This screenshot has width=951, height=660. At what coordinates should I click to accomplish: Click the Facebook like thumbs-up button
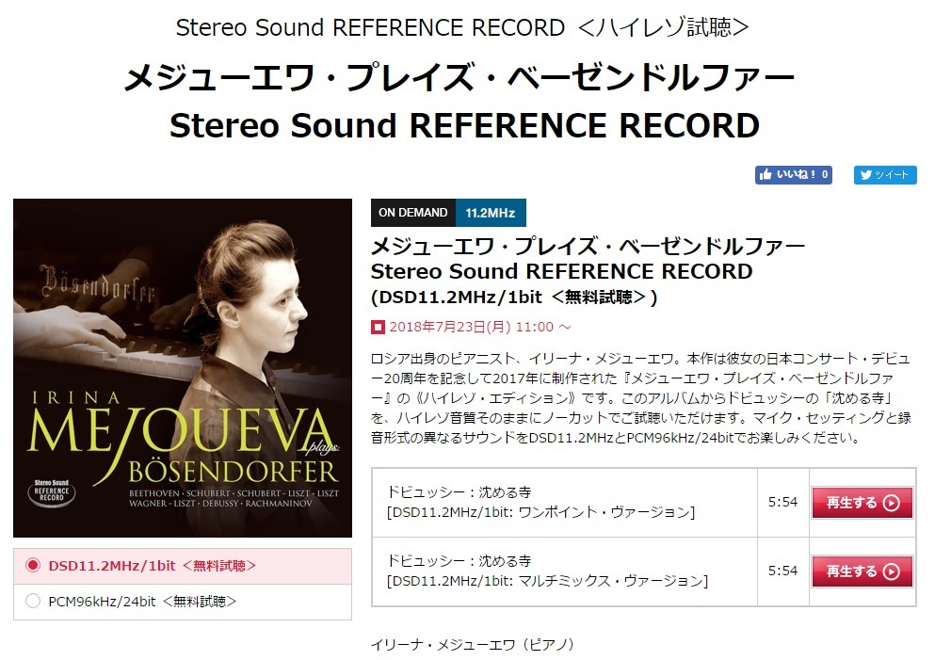coord(794,175)
